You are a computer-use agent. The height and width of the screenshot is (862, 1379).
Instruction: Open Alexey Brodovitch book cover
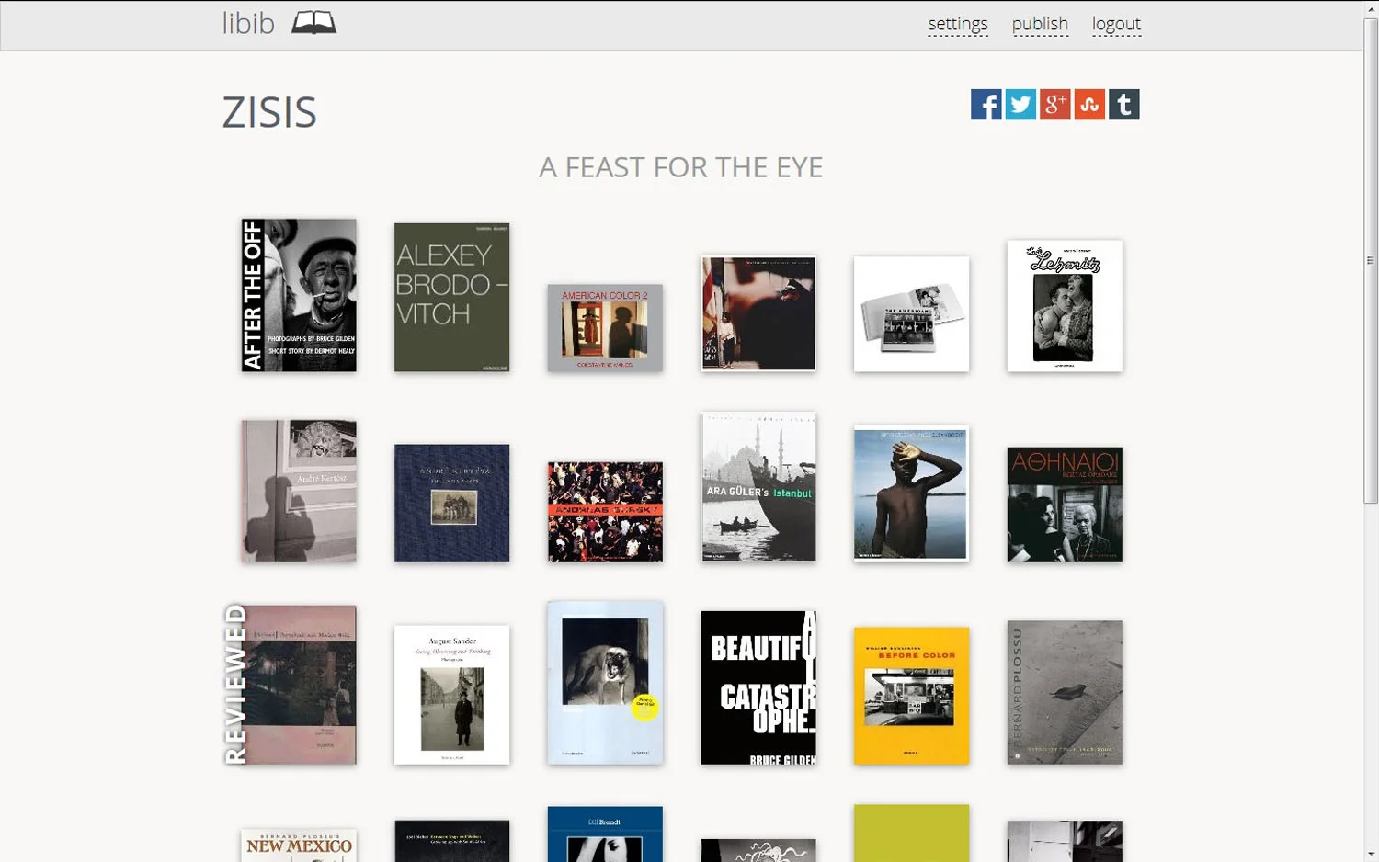[451, 298]
